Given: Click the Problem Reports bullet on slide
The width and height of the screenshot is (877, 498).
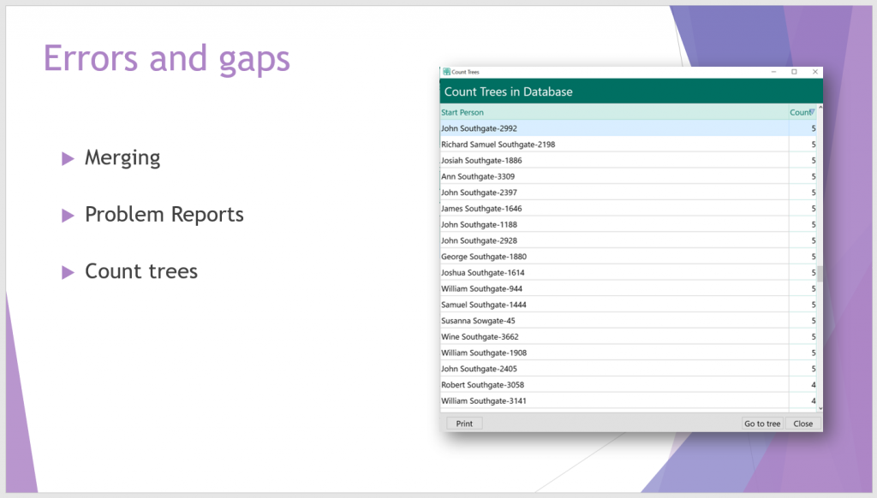Looking at the screenshot, I should [164, 215].
